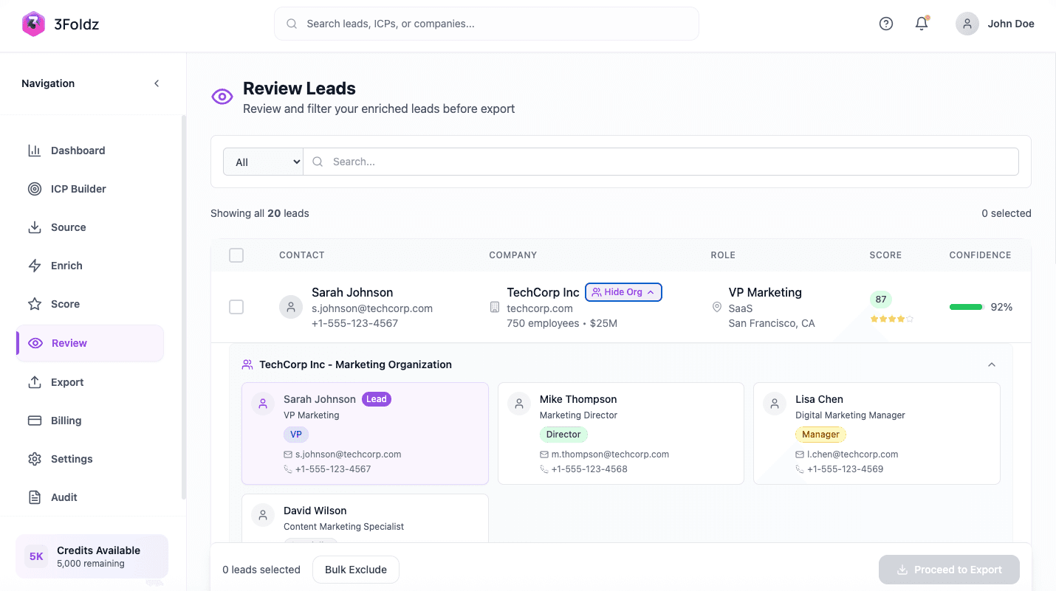Click the Settings gear icon

click(x=35, y=459)
